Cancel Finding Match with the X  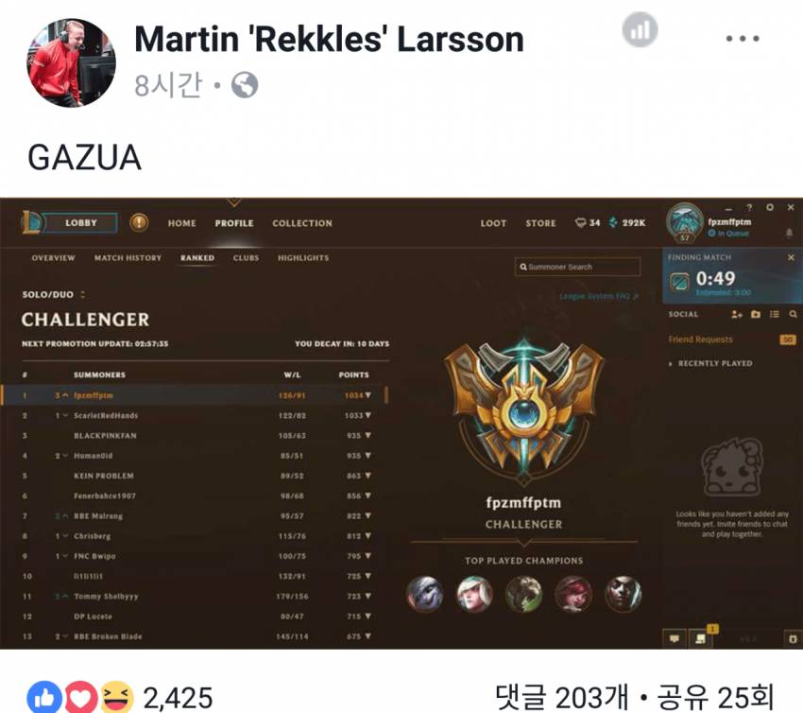pyautogui.click(x=791, y=257)
